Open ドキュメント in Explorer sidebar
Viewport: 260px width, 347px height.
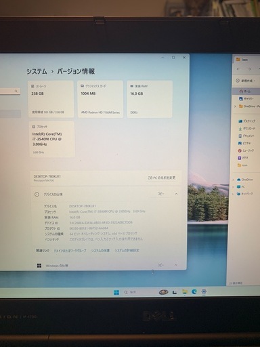(246, 136)
